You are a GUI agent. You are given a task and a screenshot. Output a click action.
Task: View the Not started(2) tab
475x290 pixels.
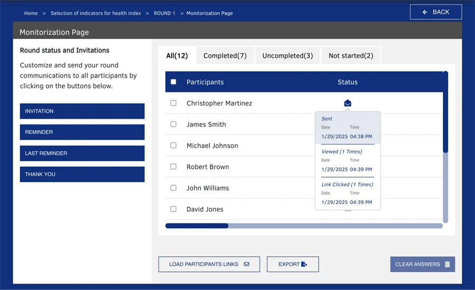[x=351, y=55]
